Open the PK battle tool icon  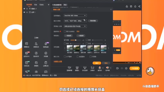point(27,54)
